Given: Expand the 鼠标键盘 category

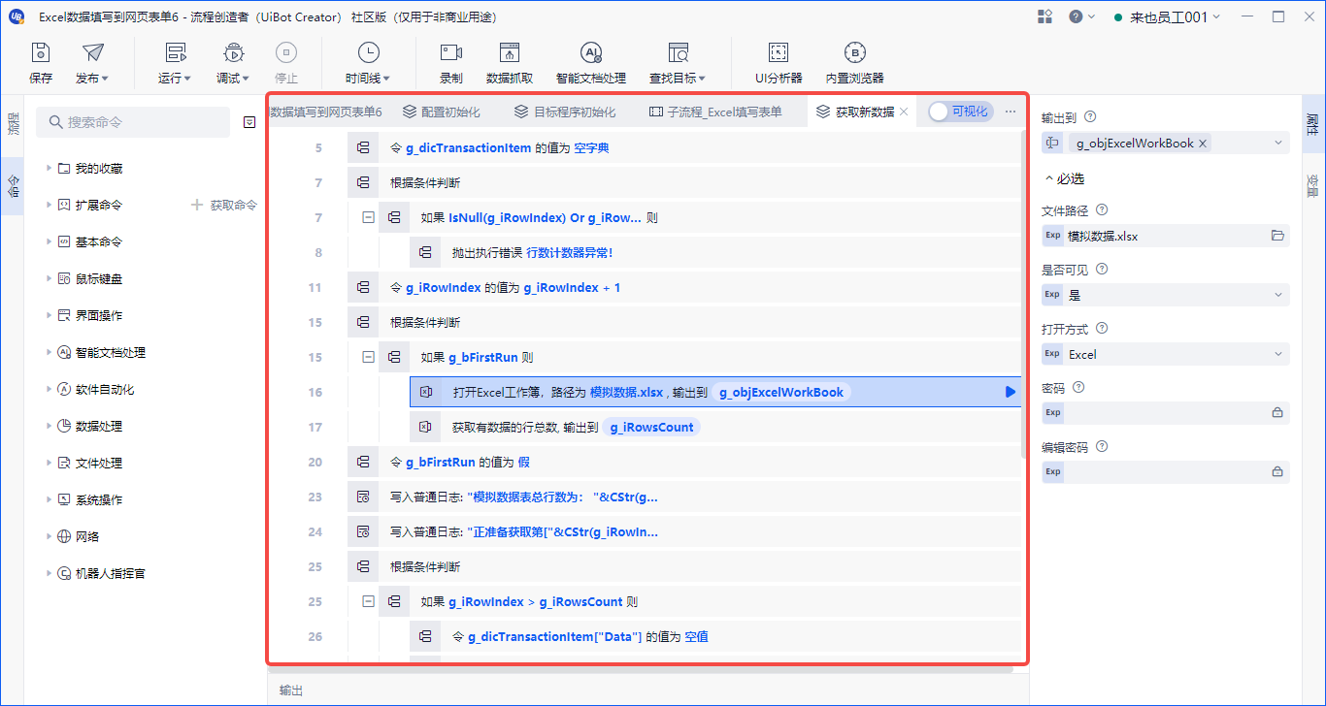Looking at the screenshot, I should coord(49,279).
